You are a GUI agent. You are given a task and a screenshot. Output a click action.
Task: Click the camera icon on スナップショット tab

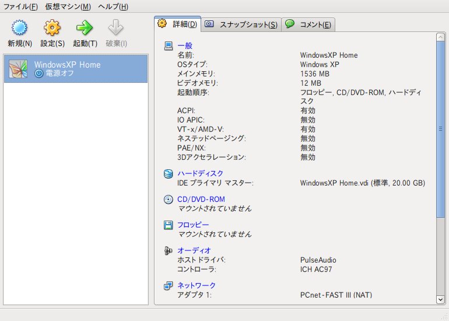[x=209, y=24]
